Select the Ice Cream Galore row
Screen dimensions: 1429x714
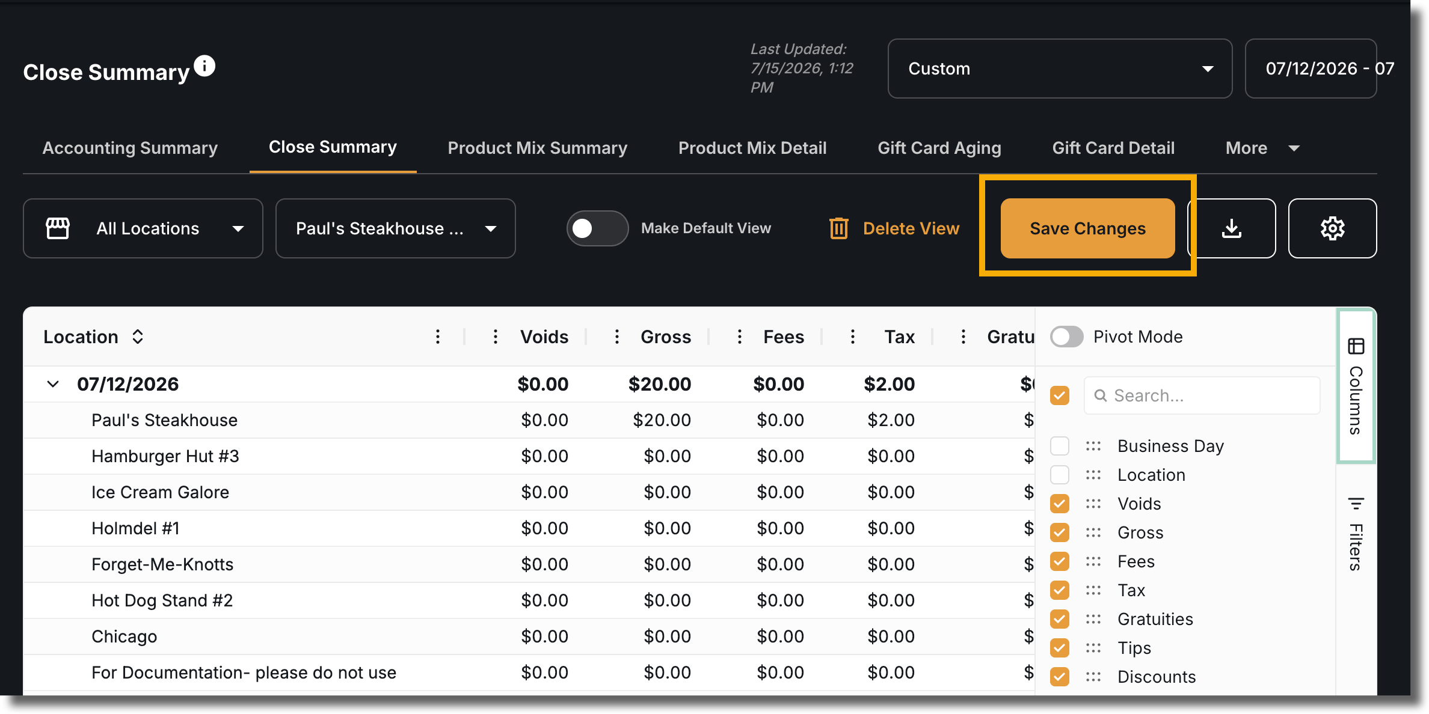point(529,492)
